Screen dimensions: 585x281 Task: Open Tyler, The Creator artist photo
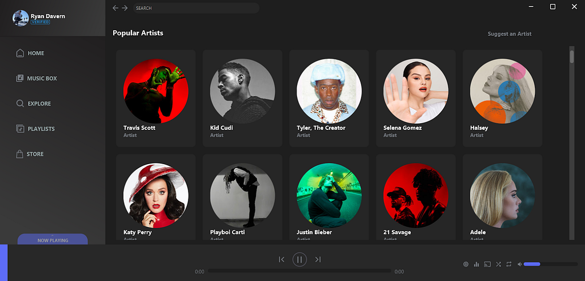[329, 91]
